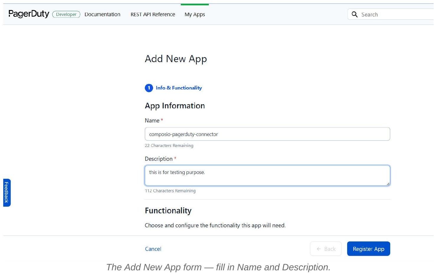438x275 pixels.
Task: Open the Documentation menu item
Action: click(x=102, y=14)
